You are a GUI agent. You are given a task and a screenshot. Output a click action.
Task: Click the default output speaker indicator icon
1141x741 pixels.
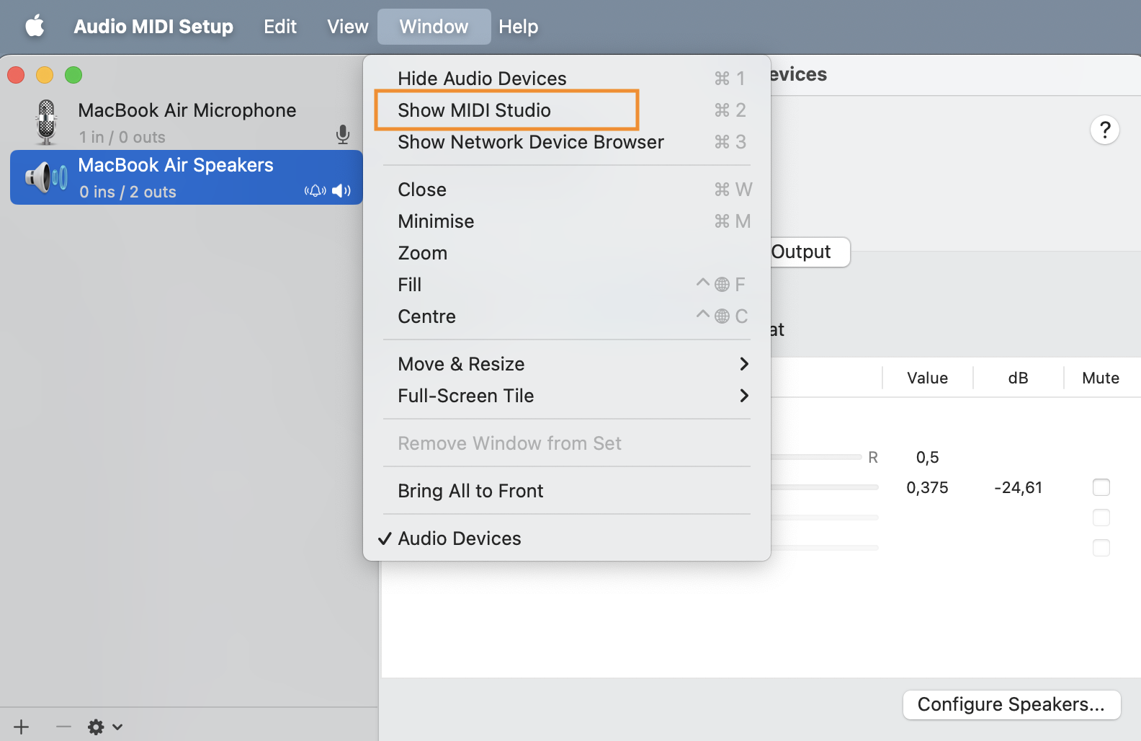click(341, 191)
